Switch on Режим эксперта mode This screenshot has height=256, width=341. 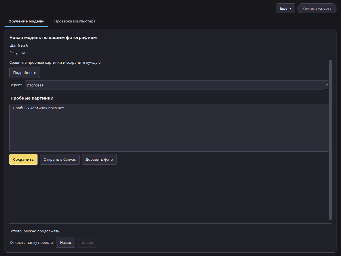pyautogui.click(x=317, y=8)
